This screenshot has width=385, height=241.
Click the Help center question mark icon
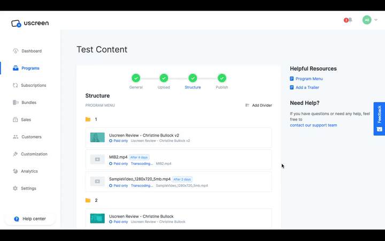tap(17, 219)
